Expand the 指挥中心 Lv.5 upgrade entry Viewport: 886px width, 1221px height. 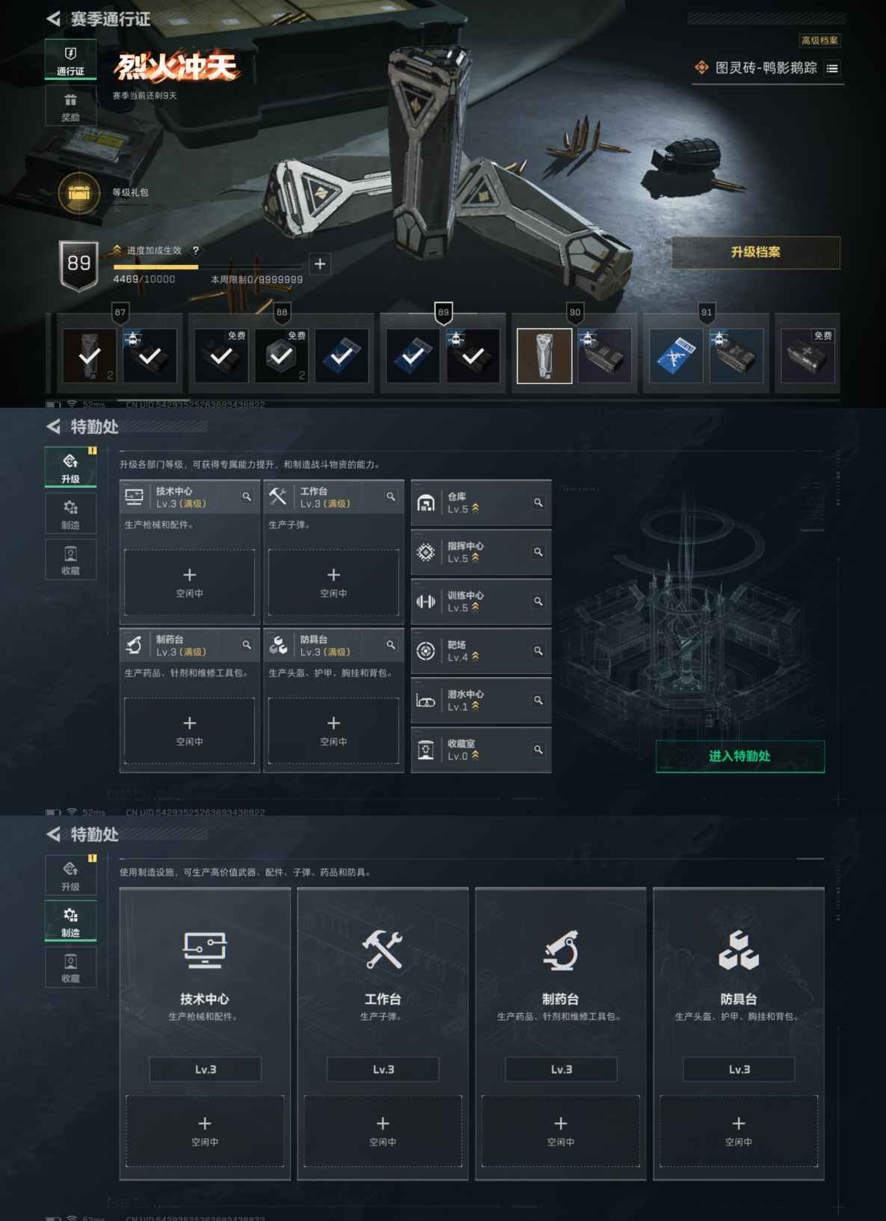tap(481, 552)
